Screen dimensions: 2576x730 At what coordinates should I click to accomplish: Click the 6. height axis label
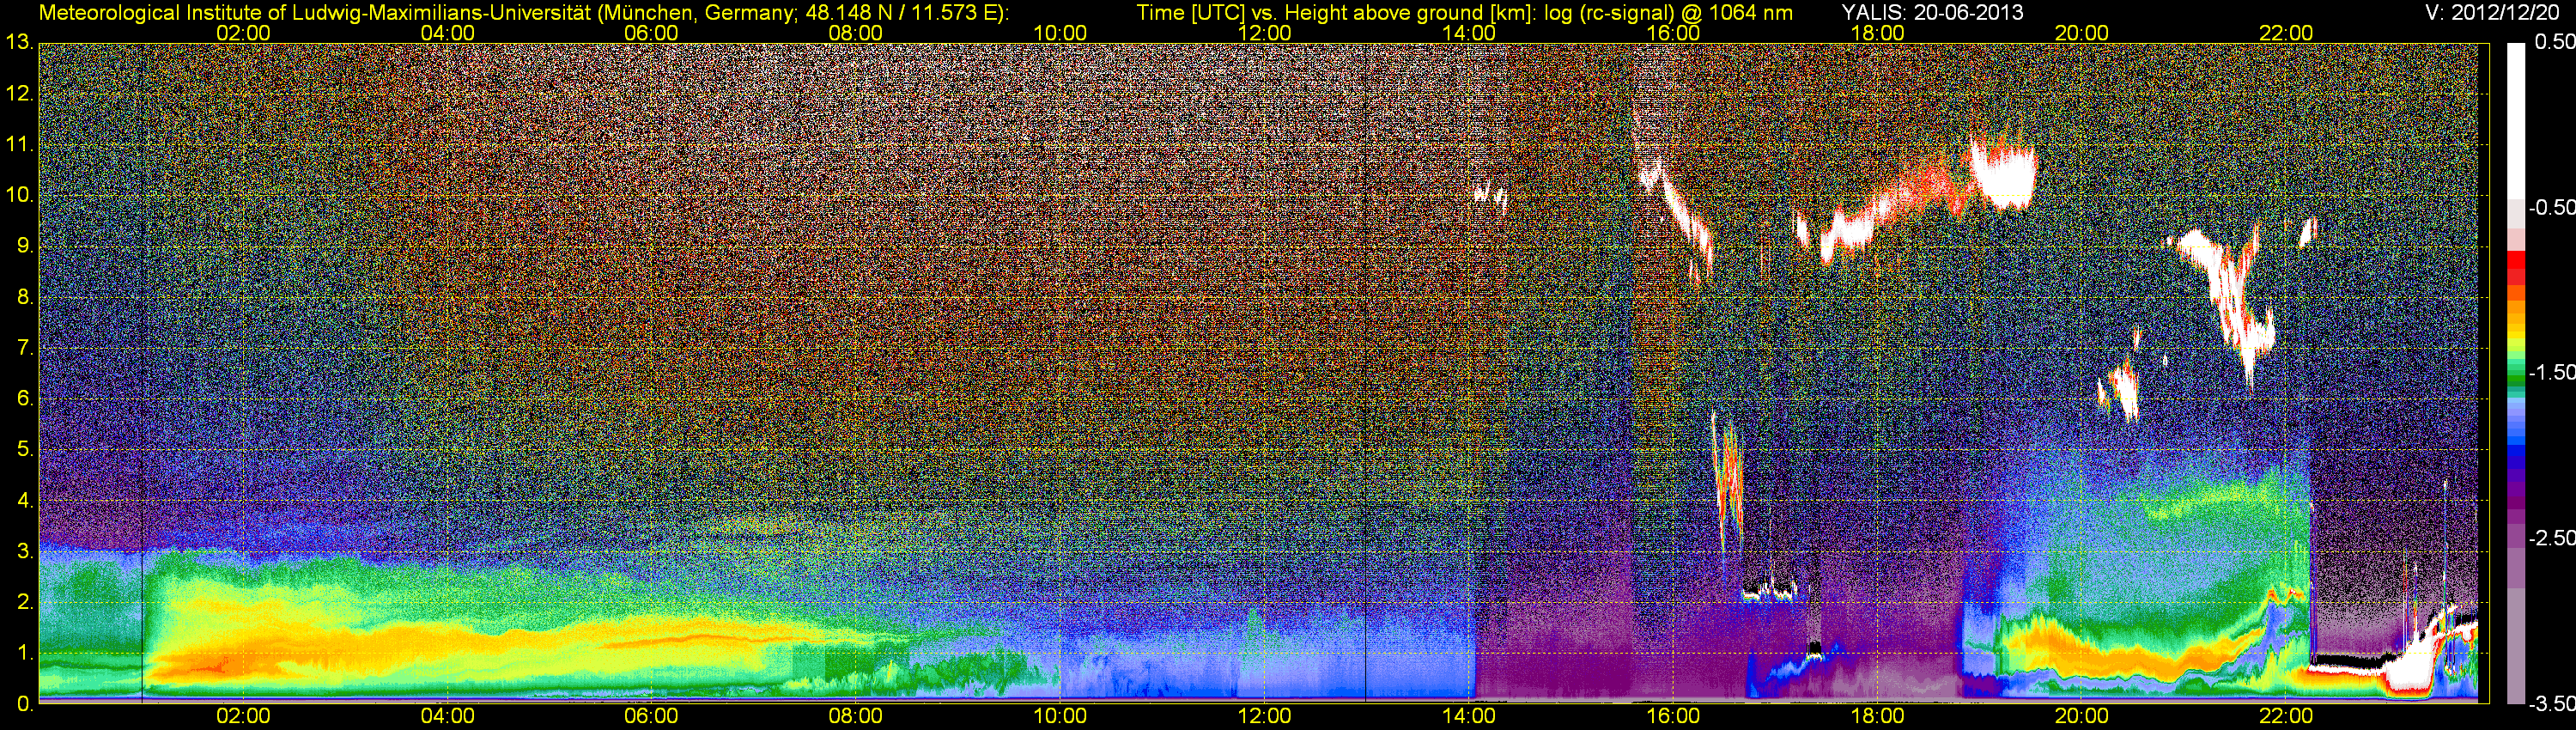[x=26, y=399]
